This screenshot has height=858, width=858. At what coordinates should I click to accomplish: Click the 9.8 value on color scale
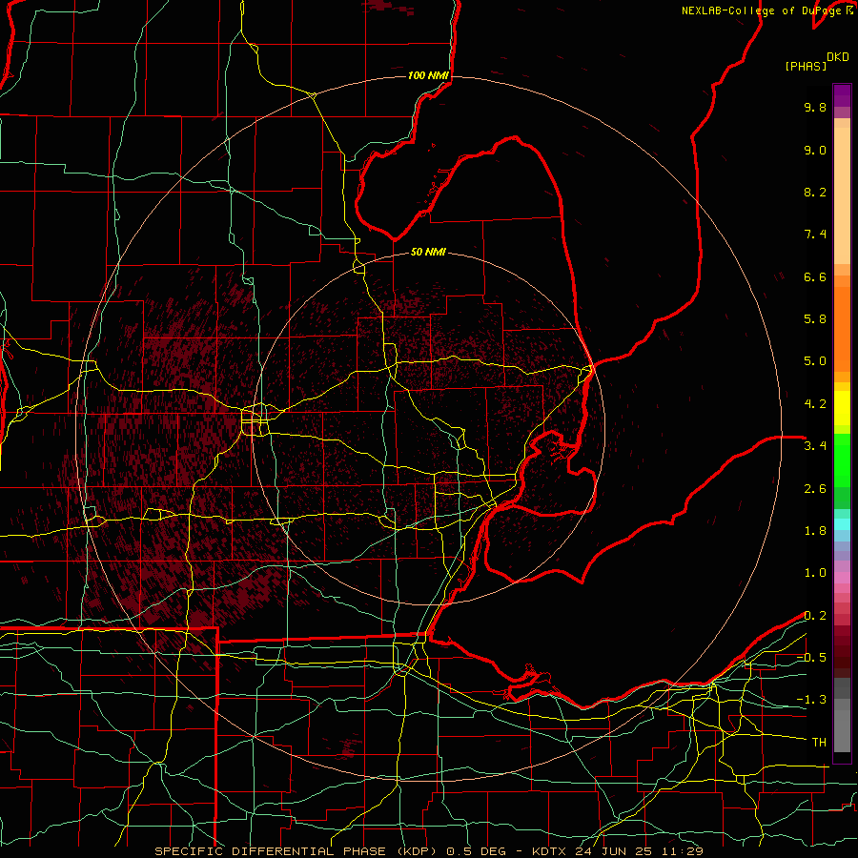click(815, 107)
